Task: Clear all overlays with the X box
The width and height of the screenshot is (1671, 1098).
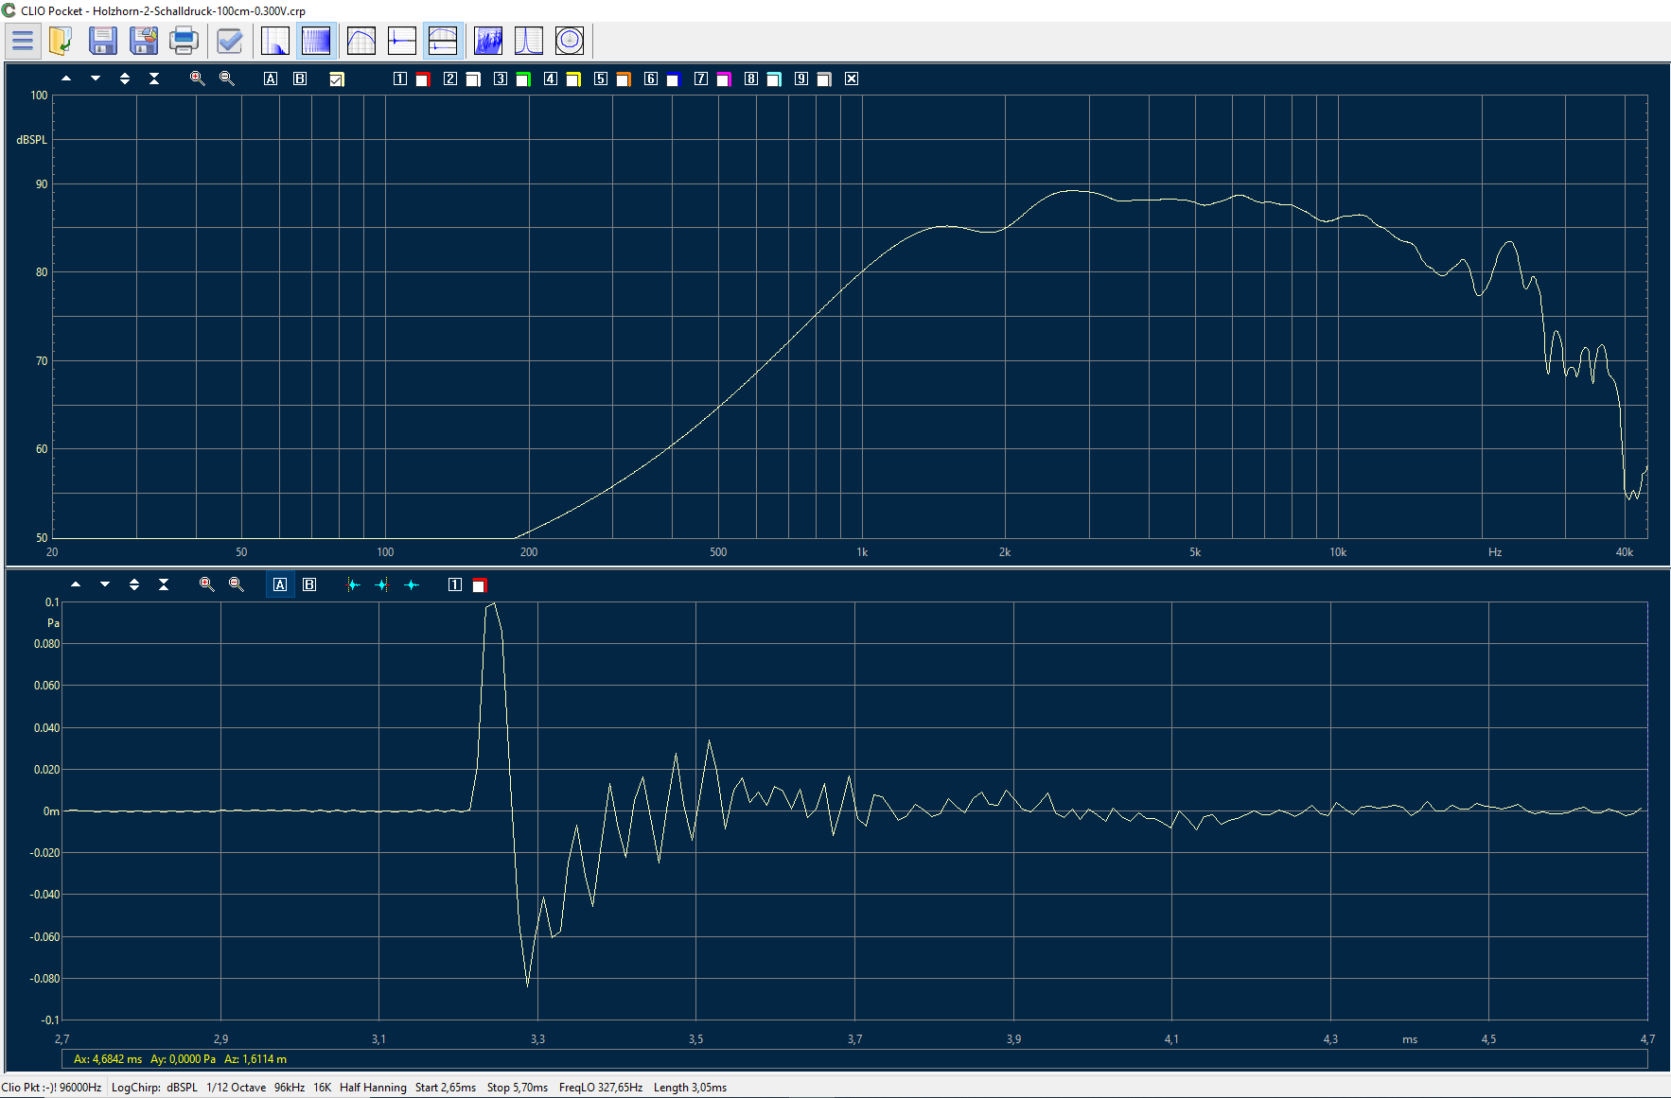Action: click(852, 78)
